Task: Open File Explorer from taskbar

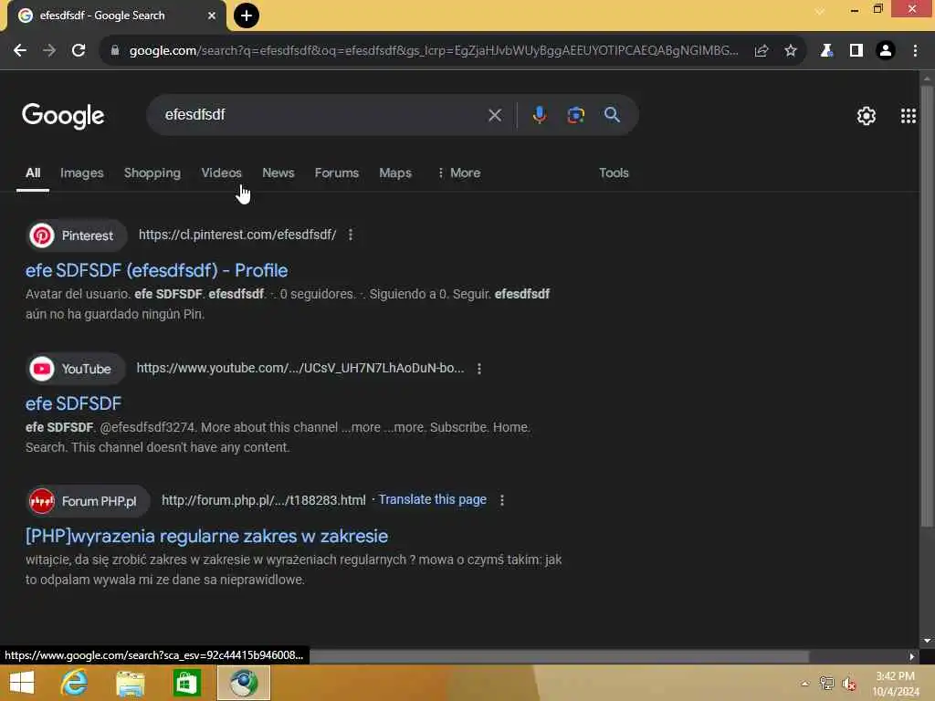Action: click(x=130, y=683)
